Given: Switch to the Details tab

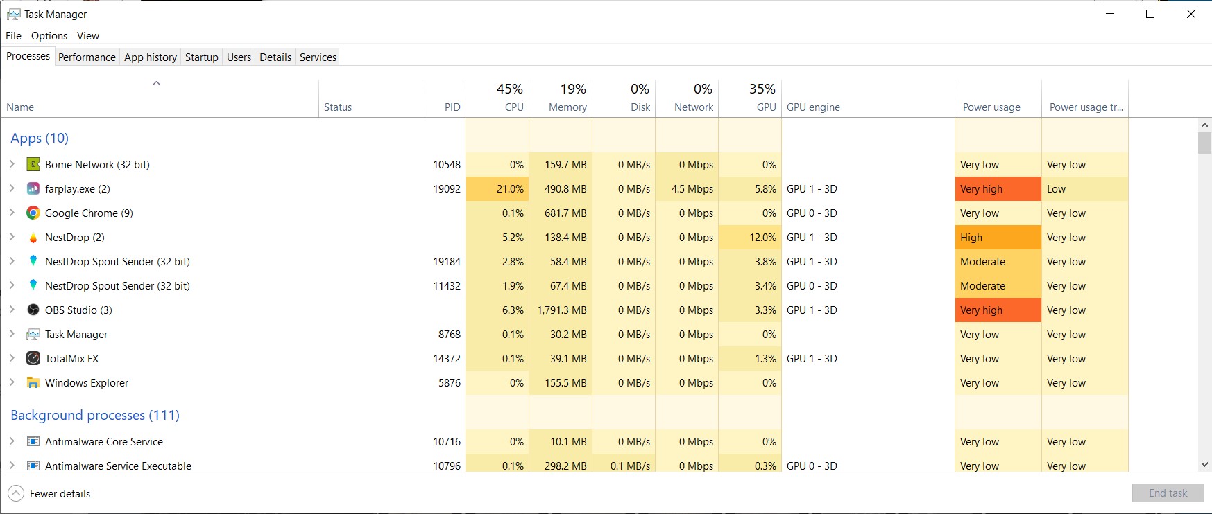Looking at the screenshot, I should (275, 57).
